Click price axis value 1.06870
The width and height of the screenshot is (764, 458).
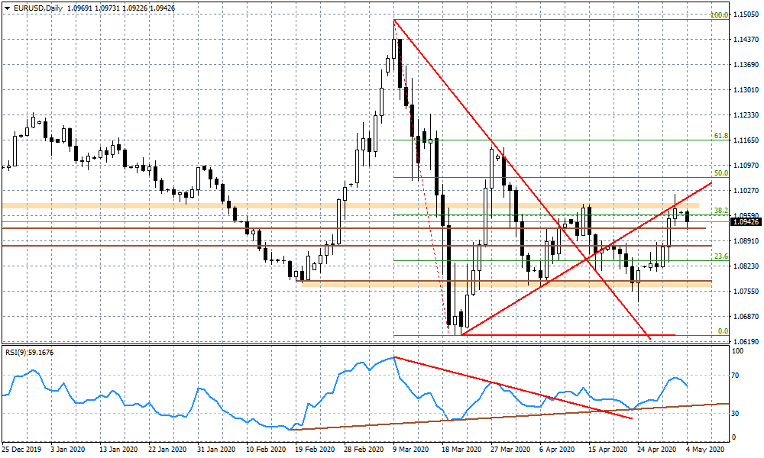coord(746,316)
